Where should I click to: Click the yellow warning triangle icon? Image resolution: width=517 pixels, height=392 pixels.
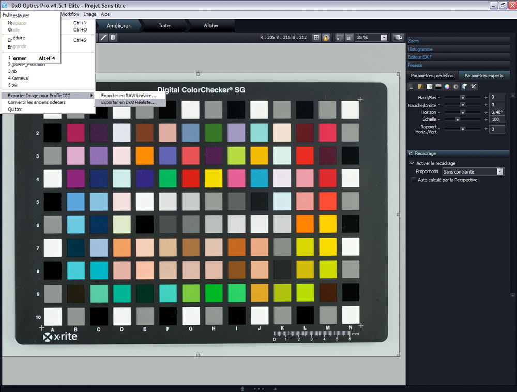tap(326, 38)
